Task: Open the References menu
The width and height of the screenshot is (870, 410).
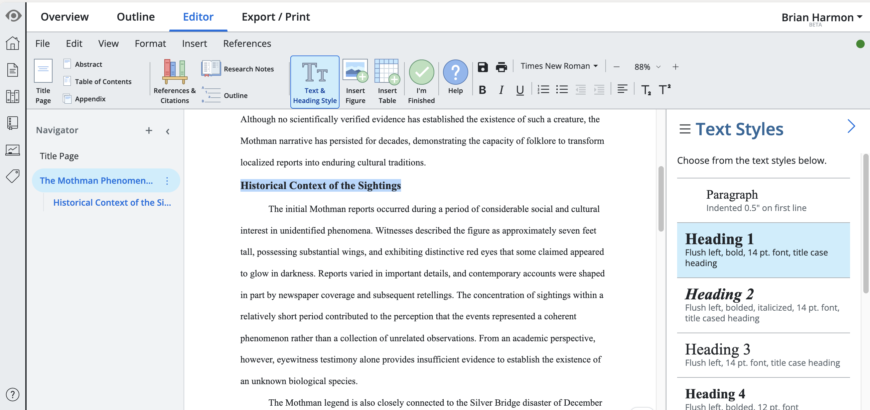Action: pos(247,43)
